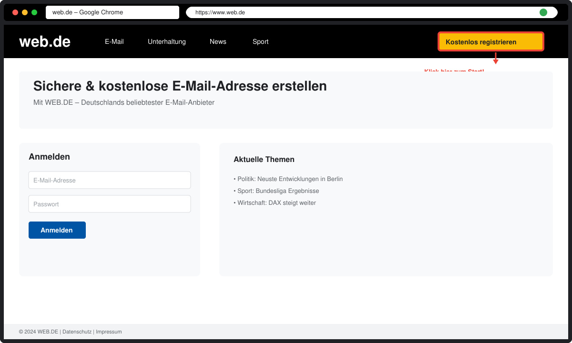Click the green status indicator in address bar
Viewport: 572px width, 343px height.
pyautogui.click(x=543, y=12)
